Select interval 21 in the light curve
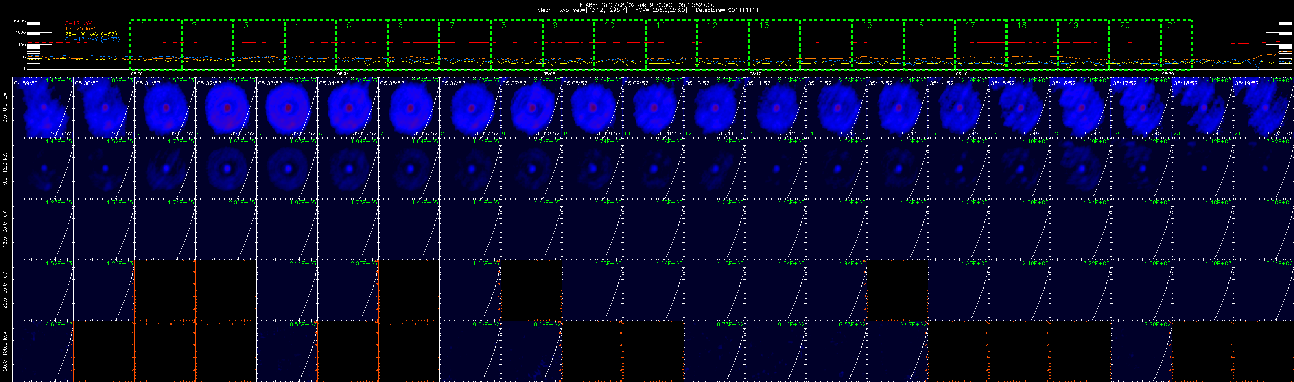This screenshot has width=1294, height=382. click(x=1177, y=45)
